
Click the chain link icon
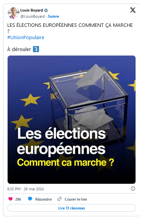[x=59, y=199]
